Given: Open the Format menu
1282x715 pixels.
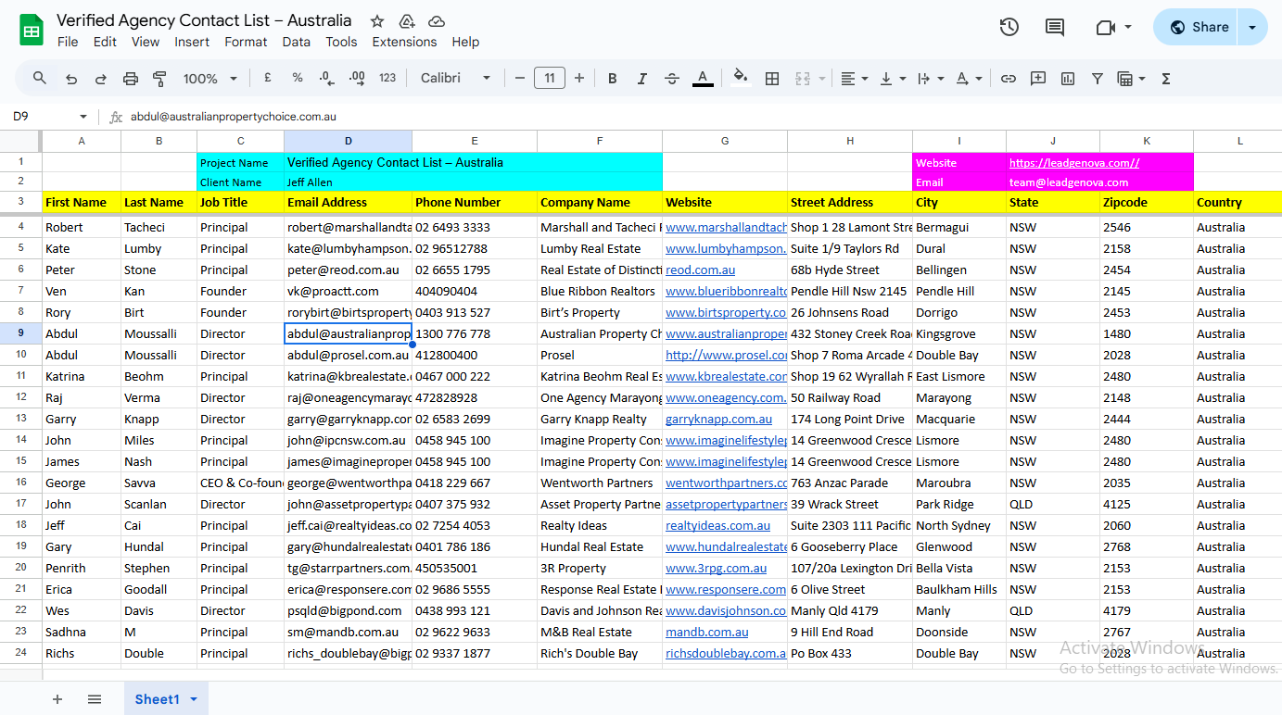Looking at the screenshot, I should coord(246,42).
